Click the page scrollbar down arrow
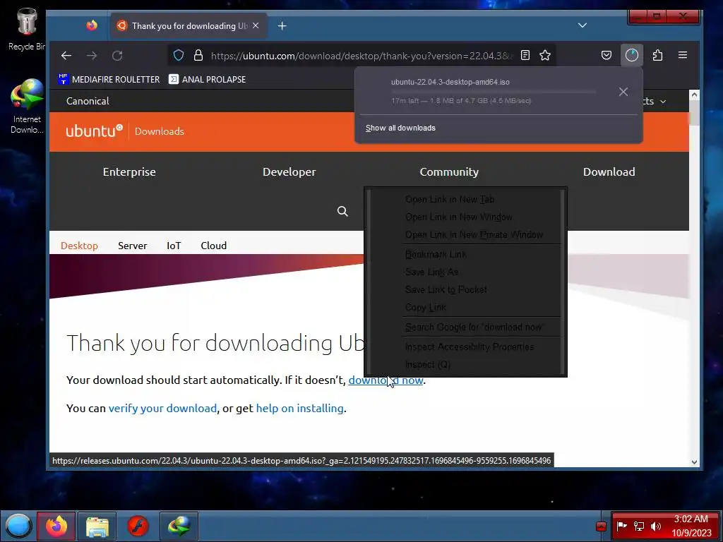The height and width of the screenshot is (542, 723). (x=695, y=462)
